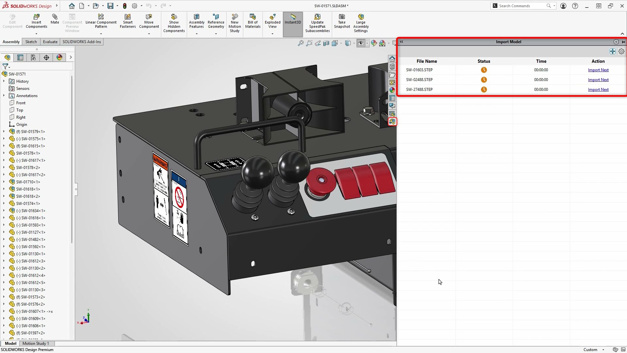Open the Appearances color wheel in task pane
This screenshot has width=627, height=353.
[392, 90]
